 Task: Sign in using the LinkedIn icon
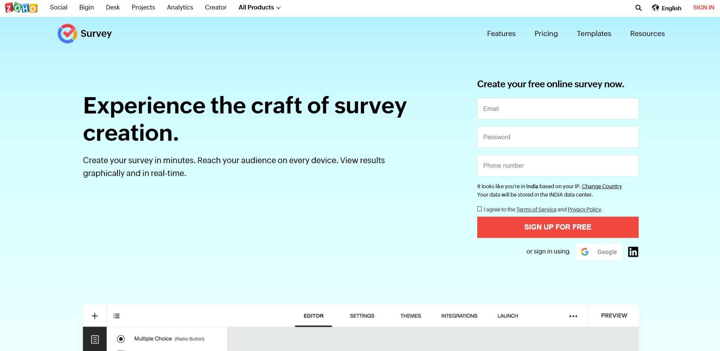pos(633,252)
